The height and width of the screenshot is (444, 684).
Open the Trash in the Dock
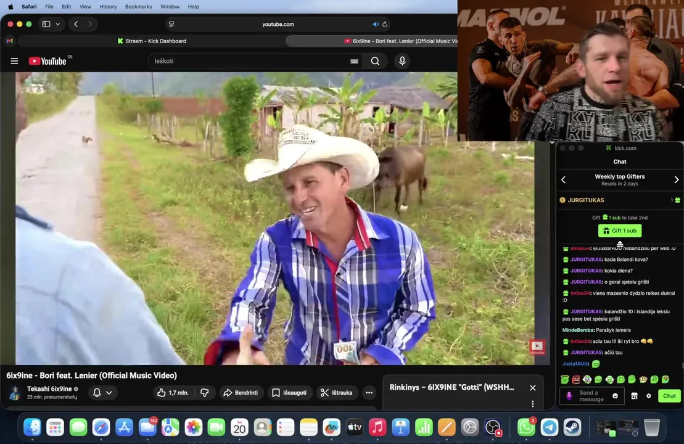coord(652,427)
